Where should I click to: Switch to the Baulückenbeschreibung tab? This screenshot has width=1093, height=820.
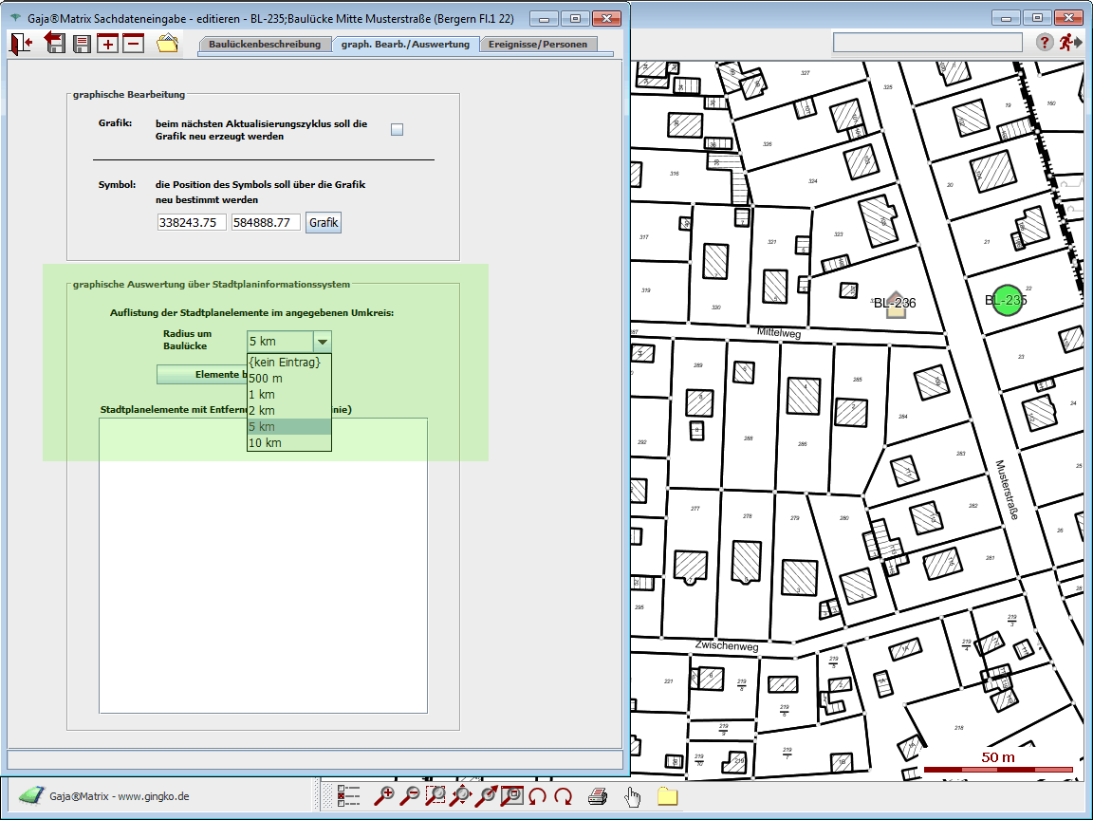point(265,45)
